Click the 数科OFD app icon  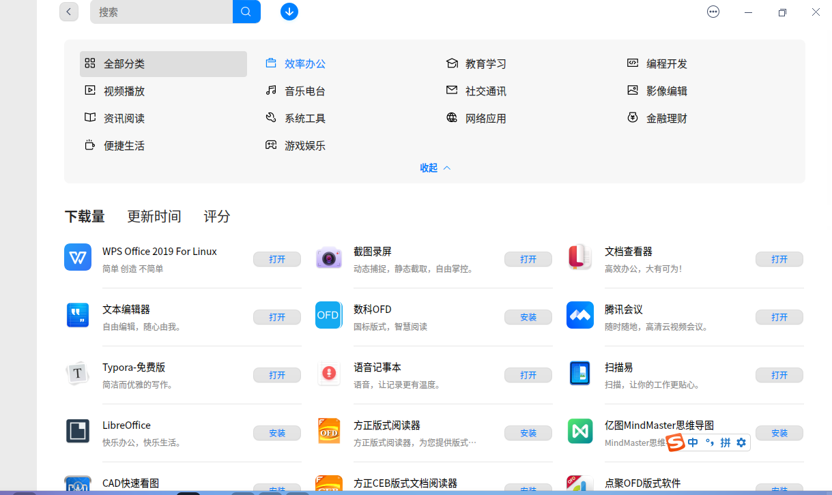coord(328,315)
